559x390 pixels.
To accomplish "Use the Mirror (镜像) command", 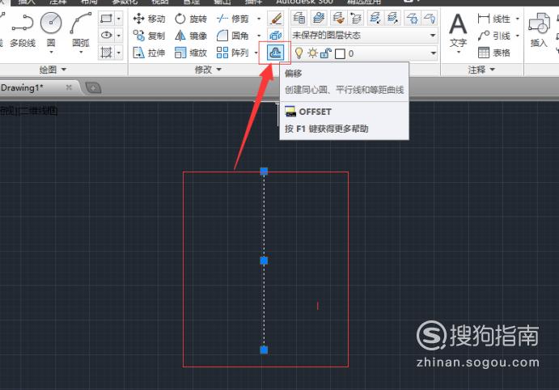I will [191, 36].
